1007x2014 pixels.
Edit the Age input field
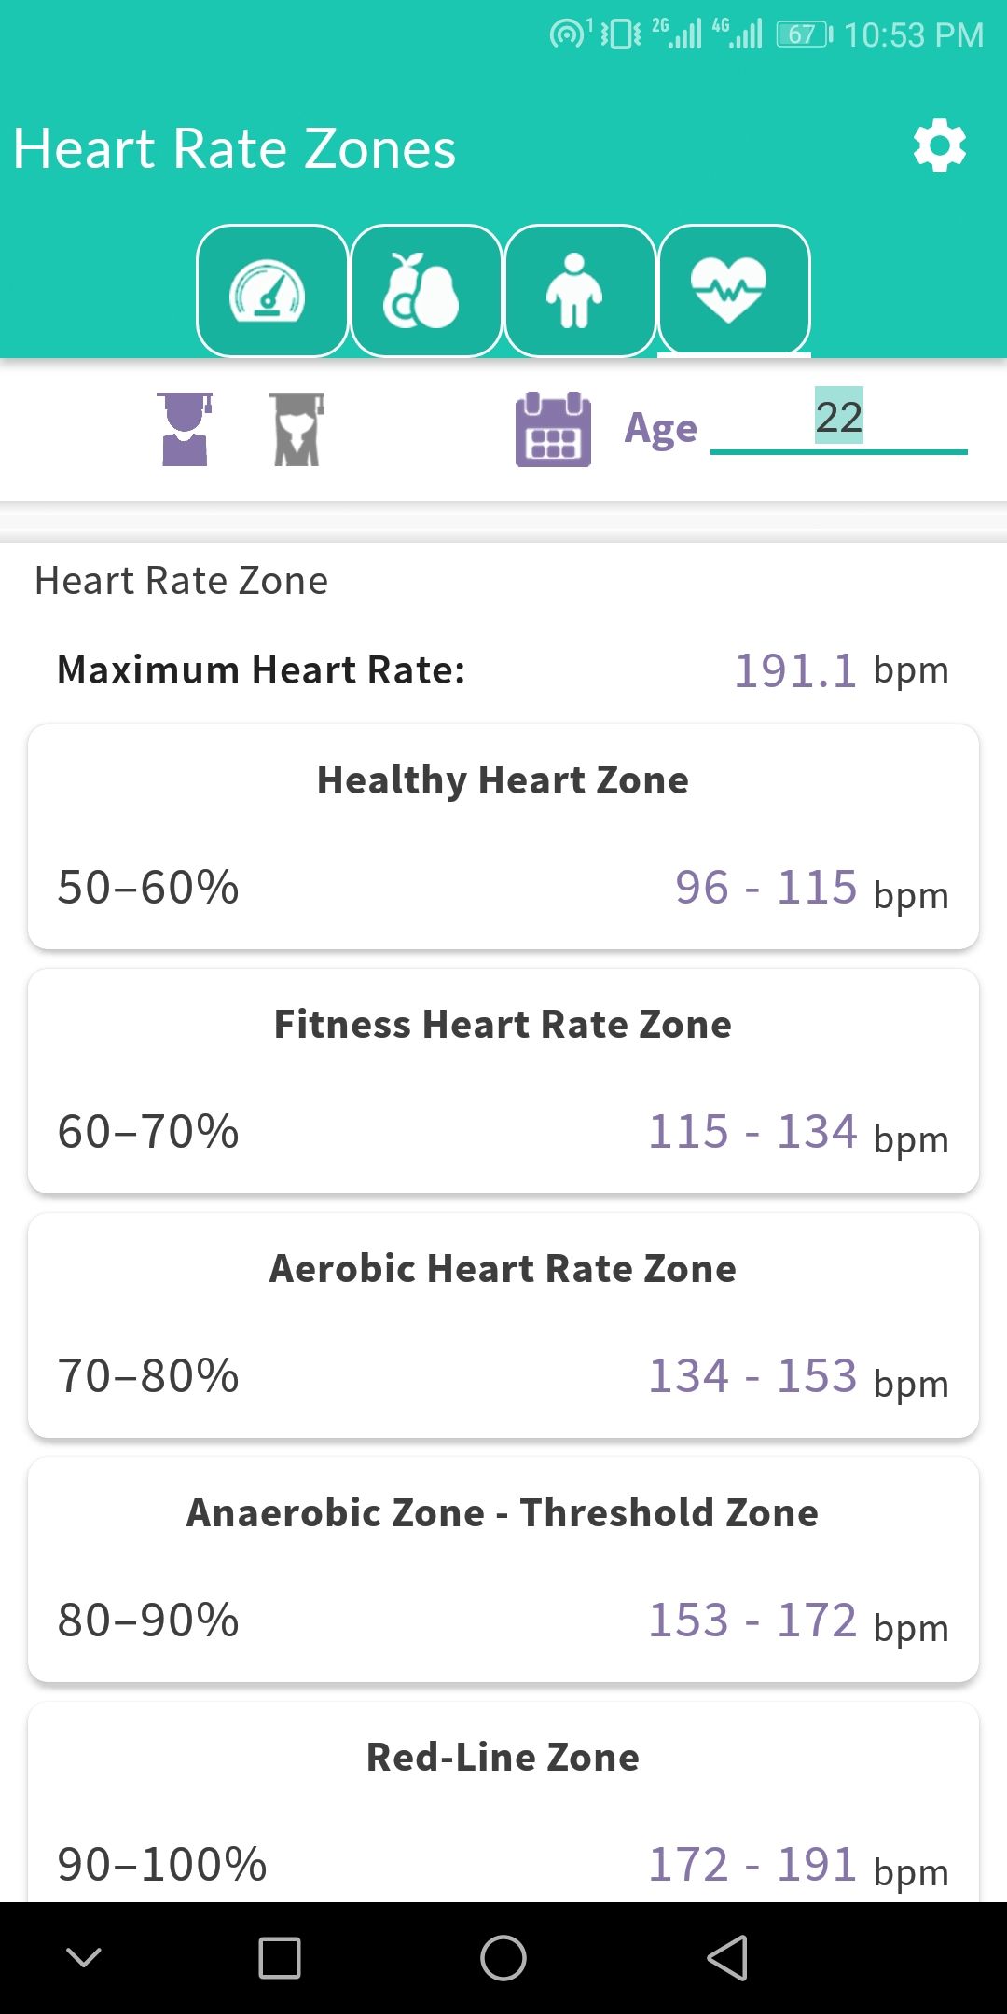[838, 419]
